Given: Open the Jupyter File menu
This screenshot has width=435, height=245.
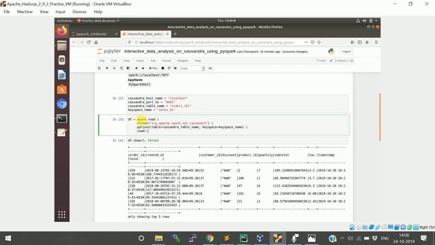Looking at the screenshot, I should 102,61.
